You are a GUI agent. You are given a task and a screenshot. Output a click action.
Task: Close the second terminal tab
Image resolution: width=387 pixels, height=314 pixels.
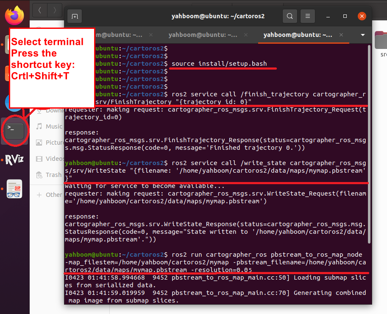[246, 35]
